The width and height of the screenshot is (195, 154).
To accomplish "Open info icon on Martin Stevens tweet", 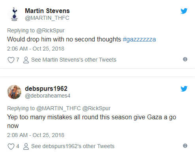I will [185, 59].
